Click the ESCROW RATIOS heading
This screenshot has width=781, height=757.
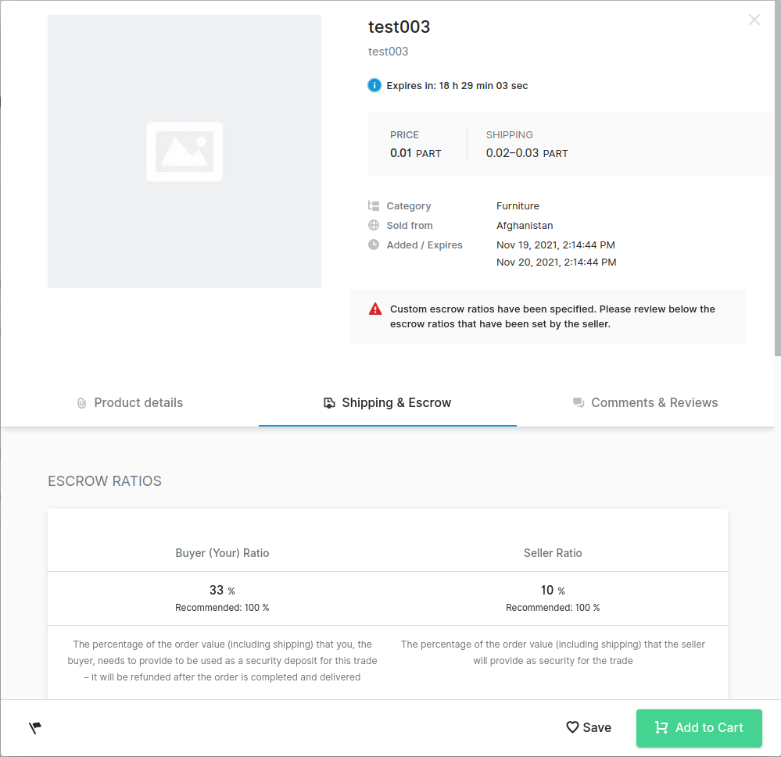[105, 480]
